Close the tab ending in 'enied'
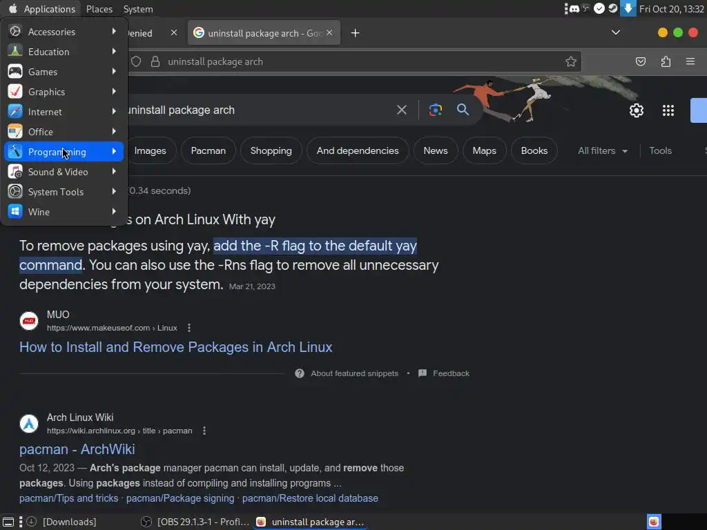Image resolution: width=707 pixels, height=530 pixels. tap(173, 32)
